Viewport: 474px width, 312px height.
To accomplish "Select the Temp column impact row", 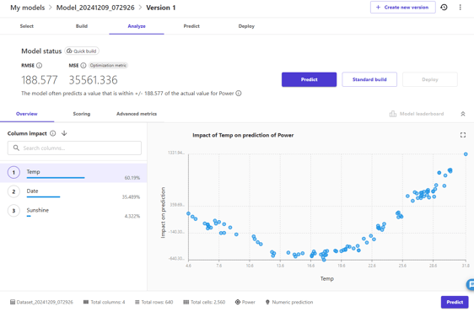I will click(73, 173).
